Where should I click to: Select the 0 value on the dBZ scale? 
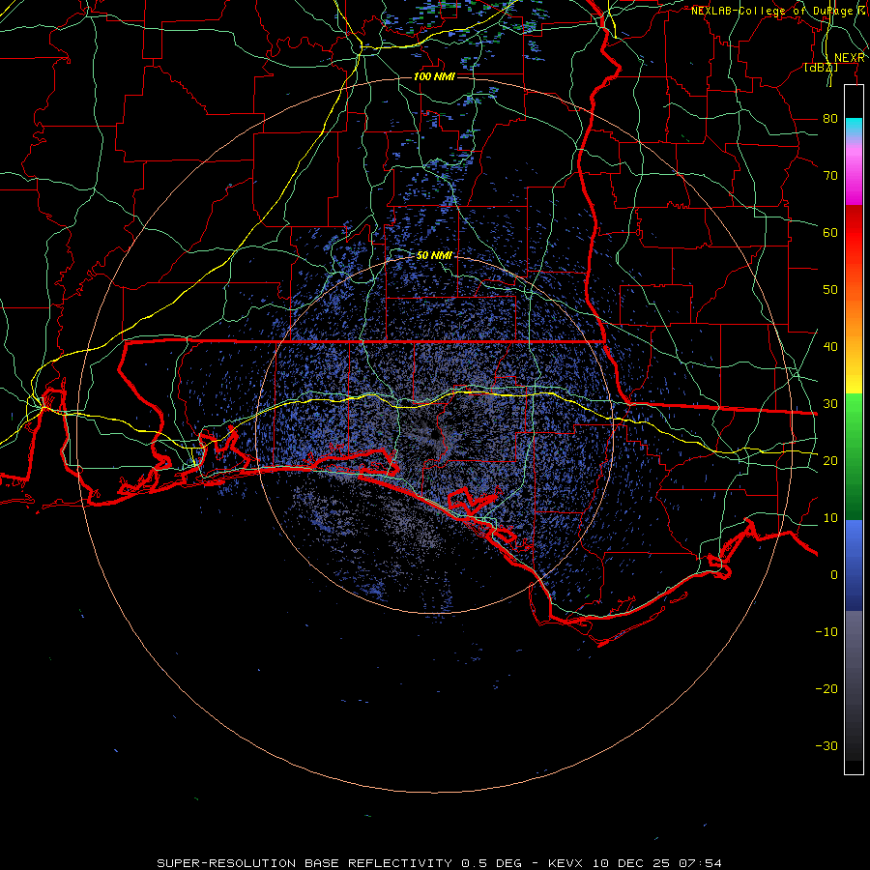(834, 575)
